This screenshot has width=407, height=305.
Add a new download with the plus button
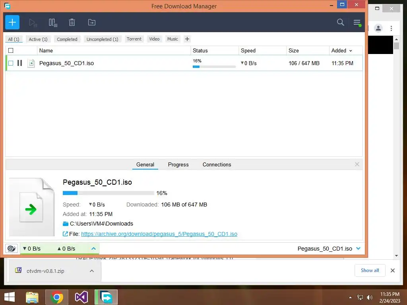click(12, 22)
